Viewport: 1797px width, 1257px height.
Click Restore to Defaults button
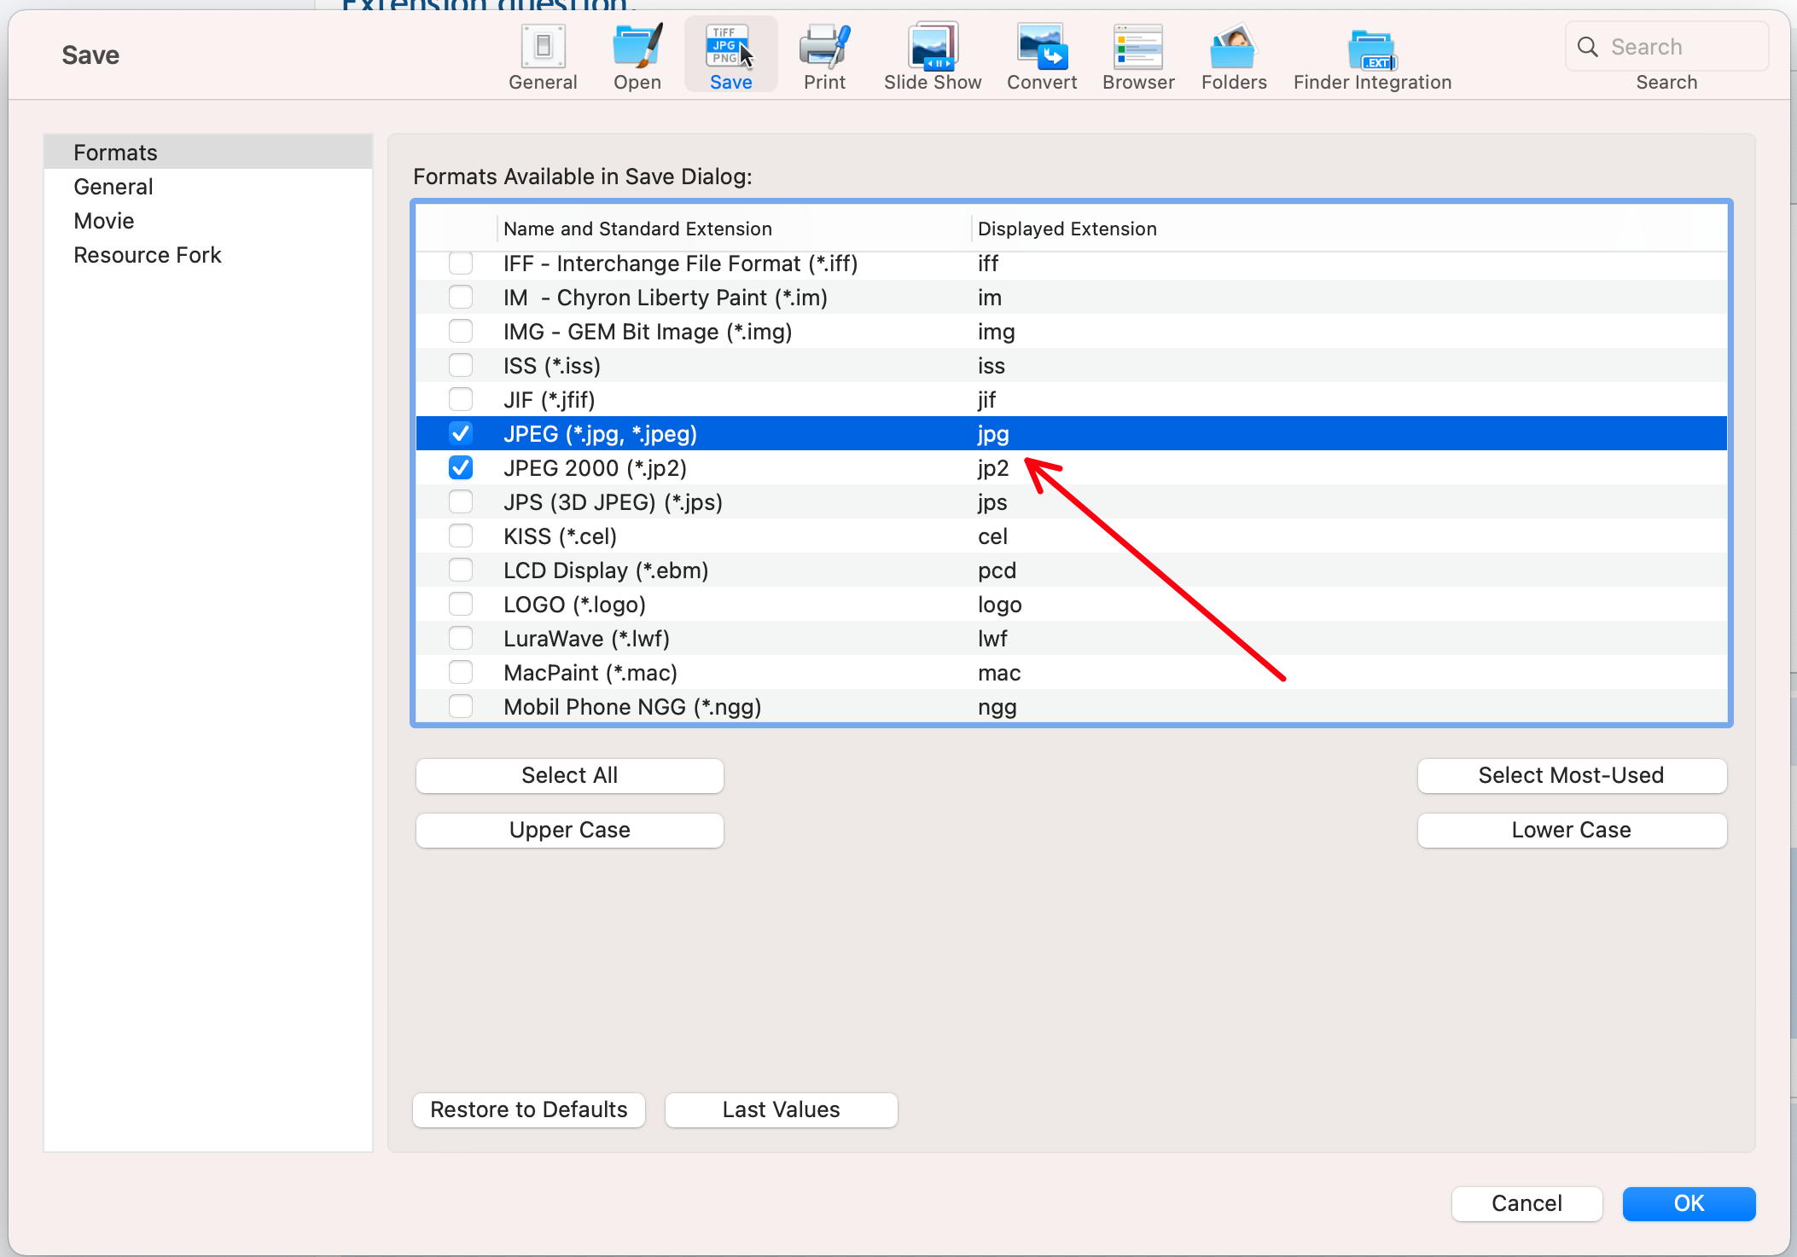coord(529,1109)
